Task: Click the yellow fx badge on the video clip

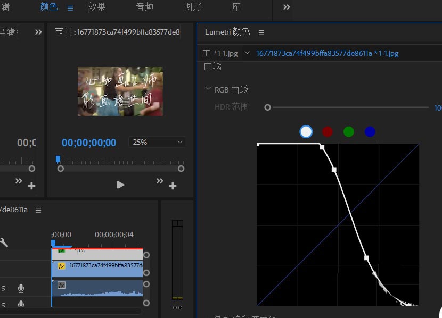Action: click(61, 266)
